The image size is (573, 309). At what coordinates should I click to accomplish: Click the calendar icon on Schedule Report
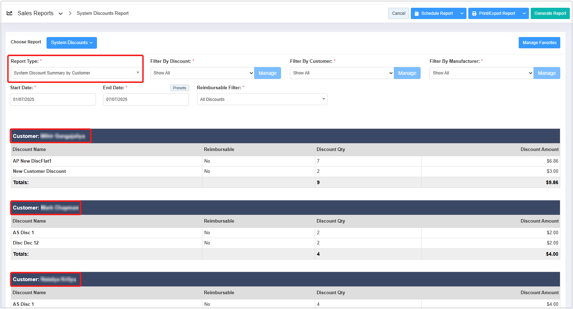(x=417, y=13)
